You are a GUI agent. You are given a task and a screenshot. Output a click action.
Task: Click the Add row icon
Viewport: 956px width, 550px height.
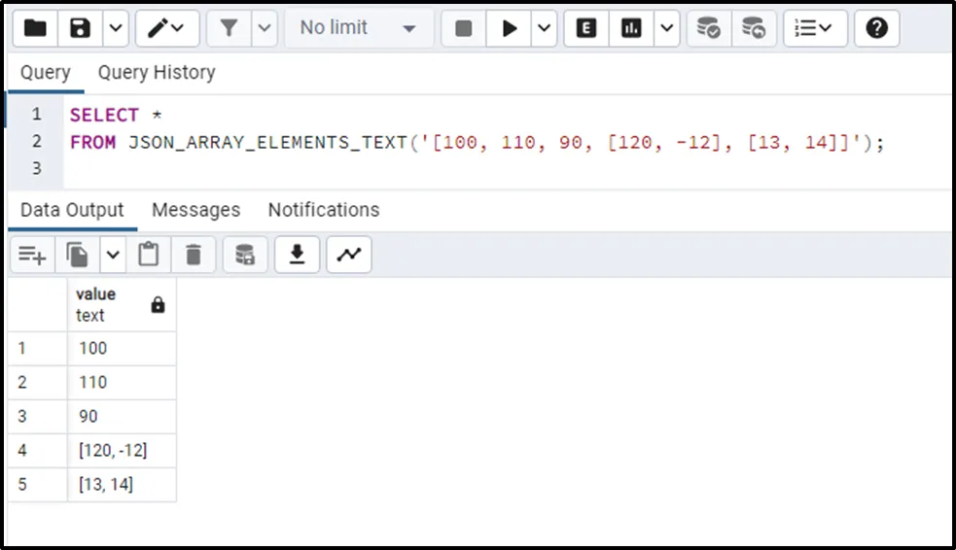[x=32, y=255]
